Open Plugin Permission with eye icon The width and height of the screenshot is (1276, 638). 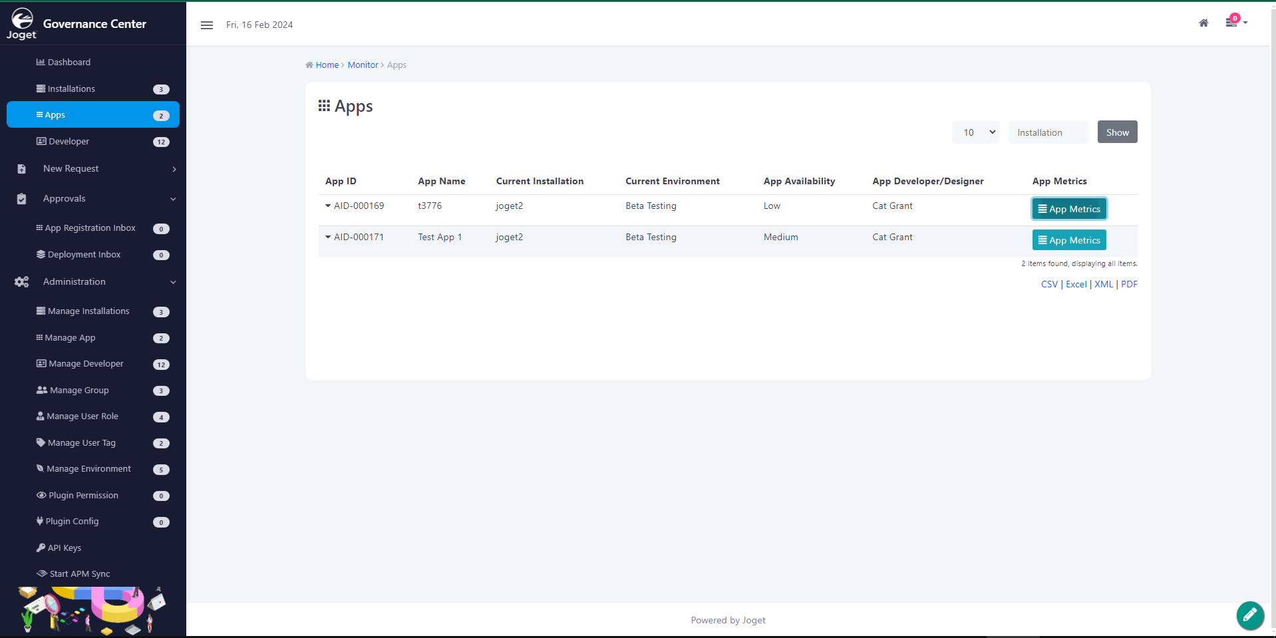(x=82, y=496)
